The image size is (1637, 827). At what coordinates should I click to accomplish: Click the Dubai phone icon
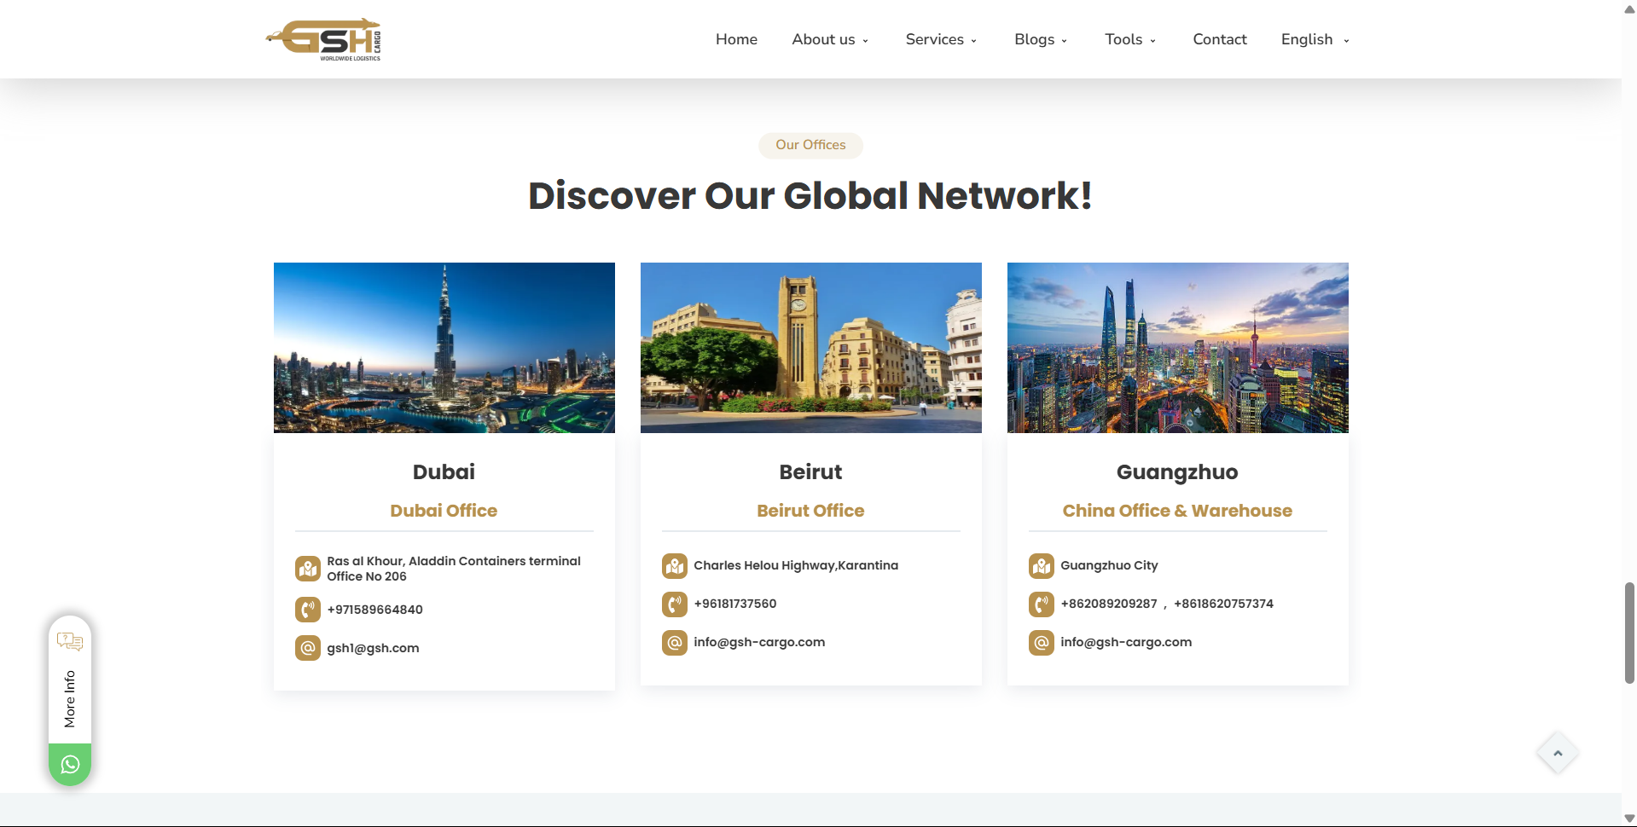click(308, 610)
